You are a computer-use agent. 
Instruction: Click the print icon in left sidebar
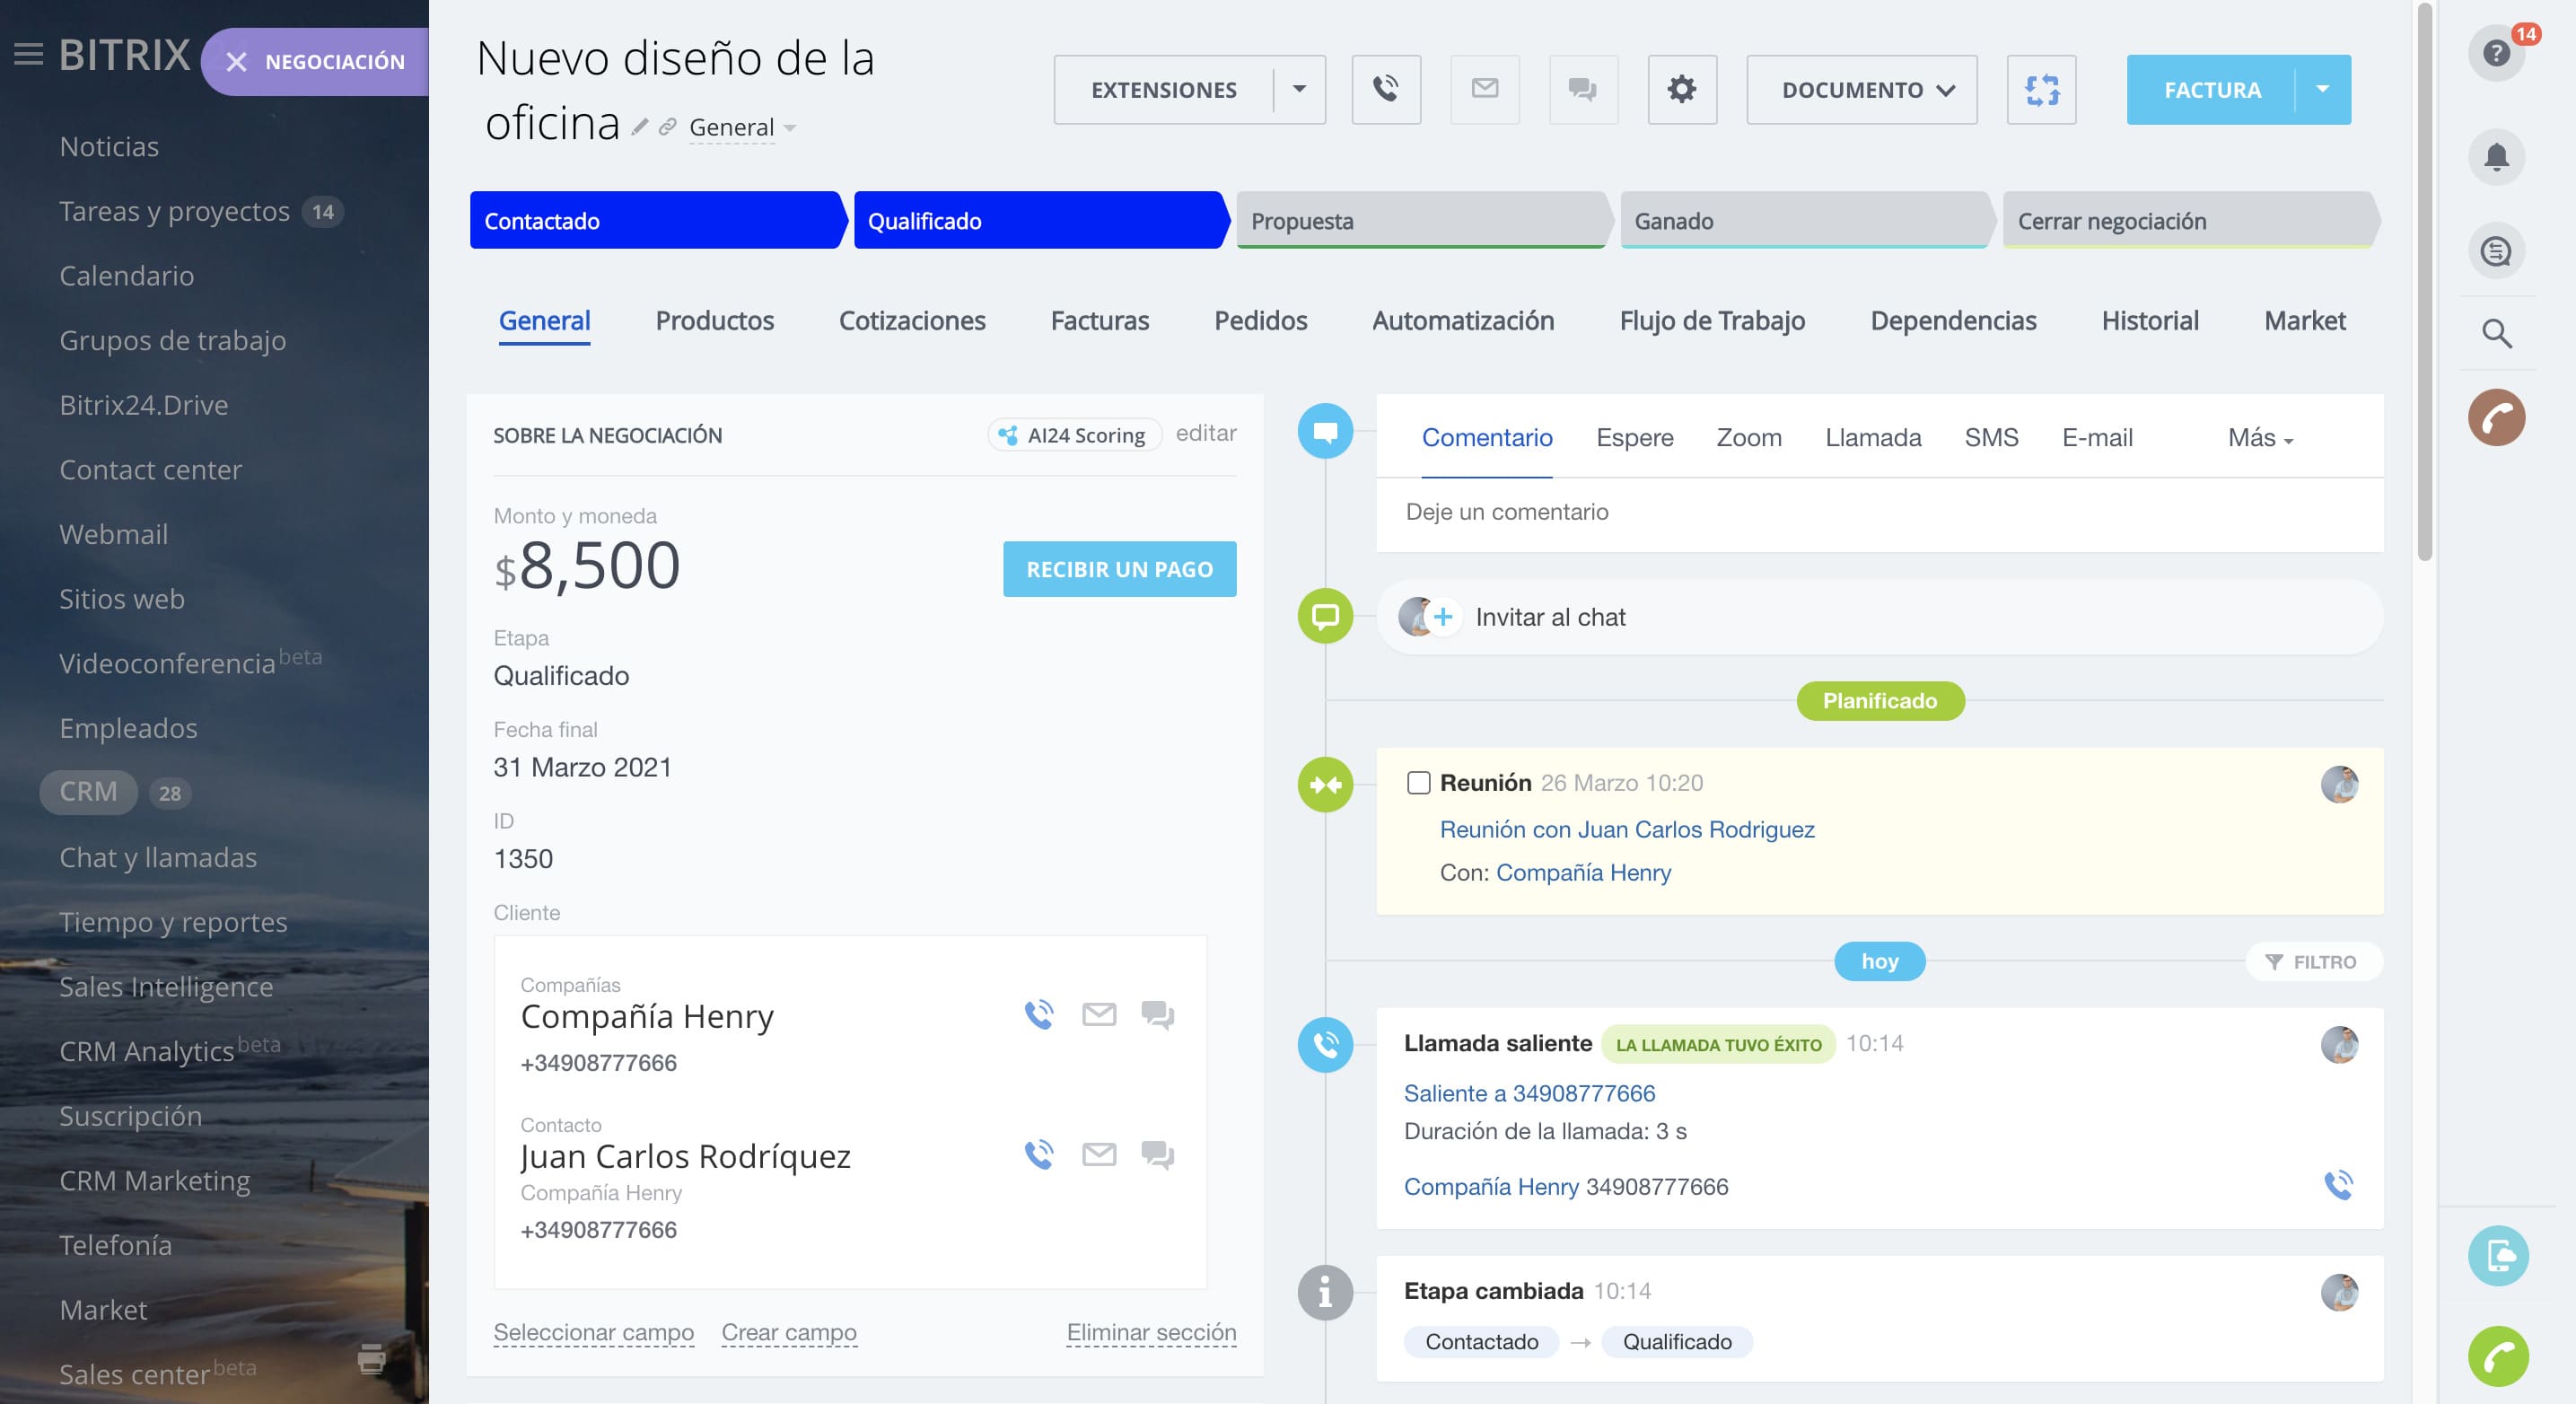point(371,1358)
